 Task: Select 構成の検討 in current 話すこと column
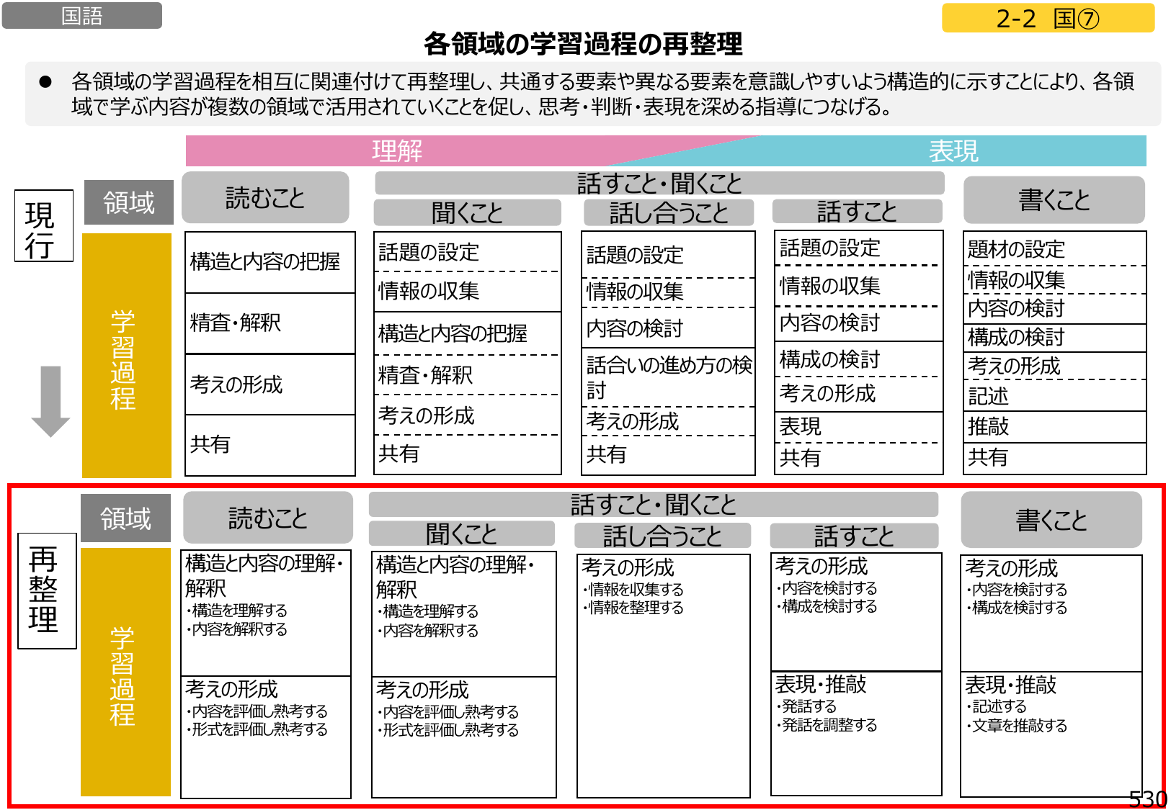click(x=829, y=359)
